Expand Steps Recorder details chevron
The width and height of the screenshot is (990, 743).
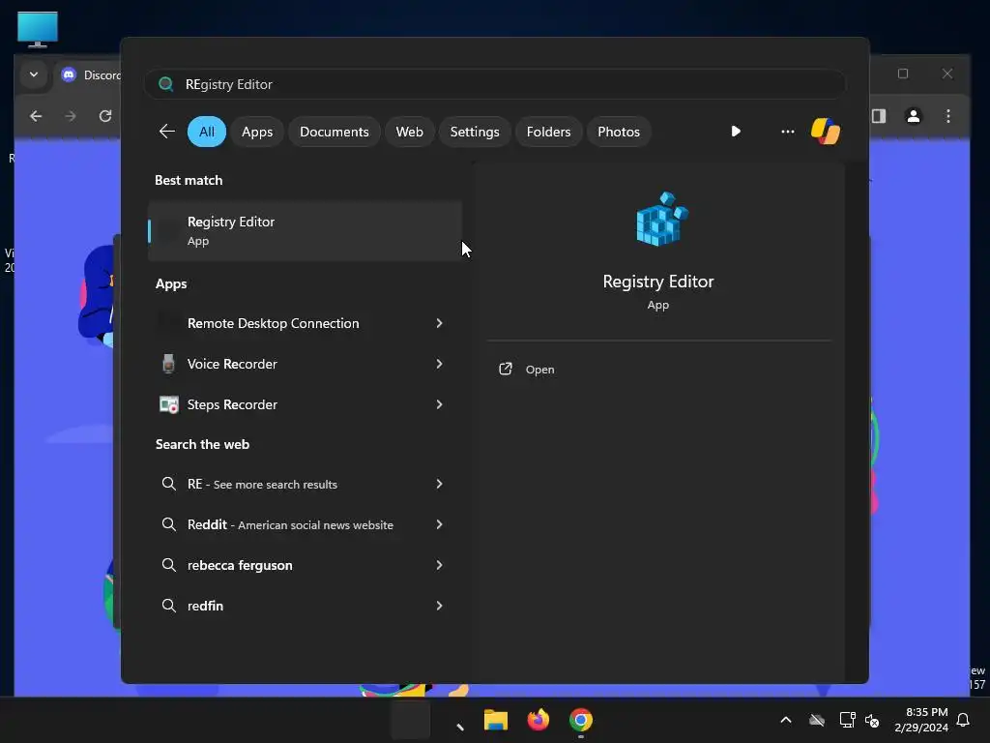coord(440,404)
